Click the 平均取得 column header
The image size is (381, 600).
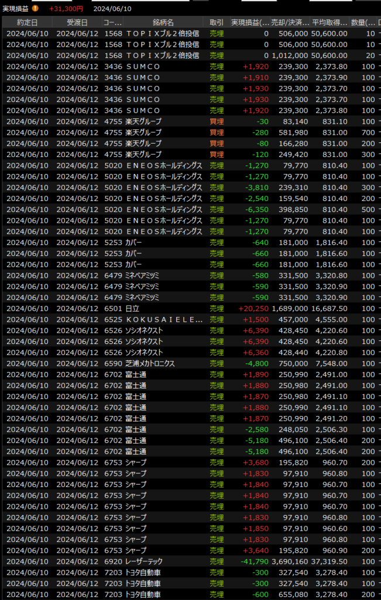(329, 22)
